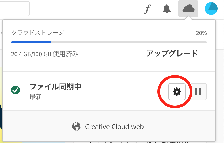Click the empty footer area beside Creative Cloud web
The height and width of the screenshot is (143, 224).
[x=179, y=127]
